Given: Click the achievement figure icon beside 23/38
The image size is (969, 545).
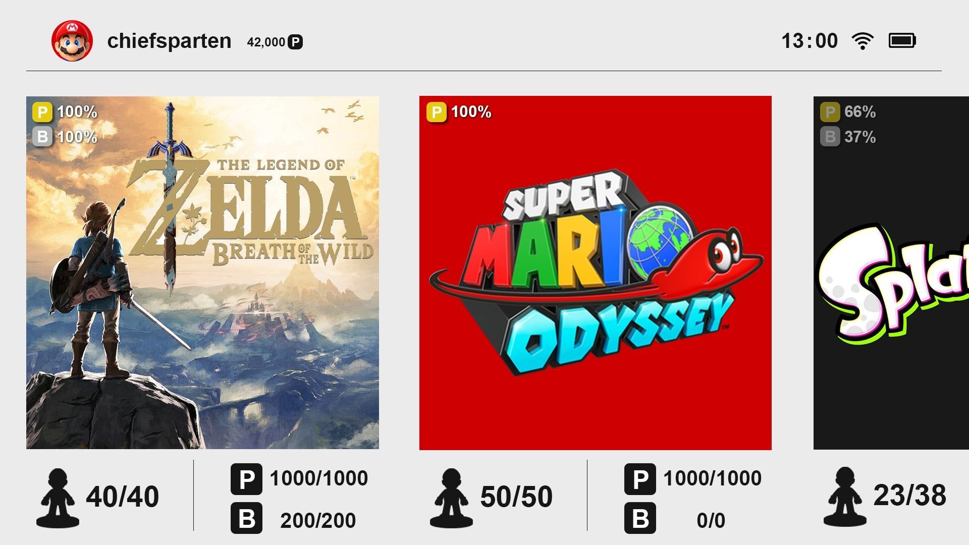Looking at the screenshot, I should [845, 497].
